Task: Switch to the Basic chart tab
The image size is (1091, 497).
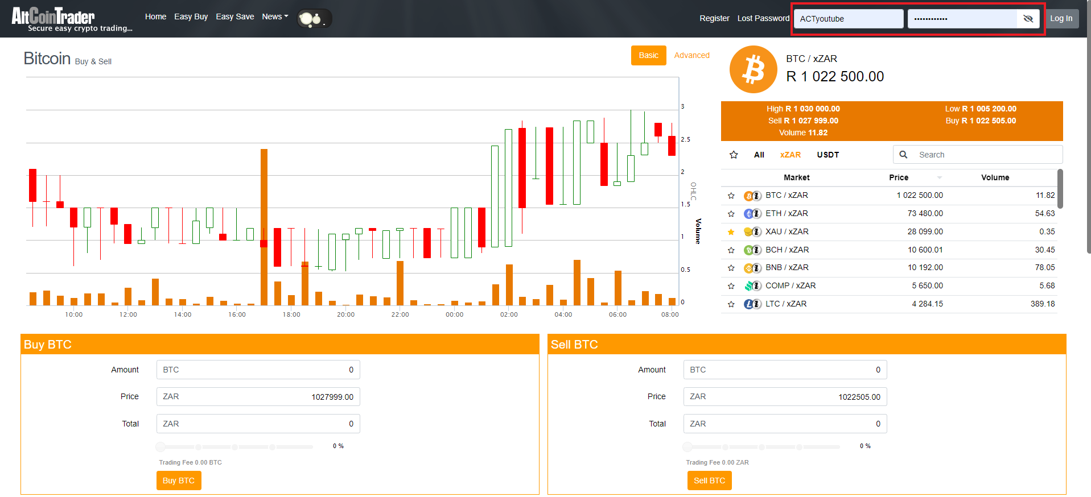Action: tap(648, 55)
